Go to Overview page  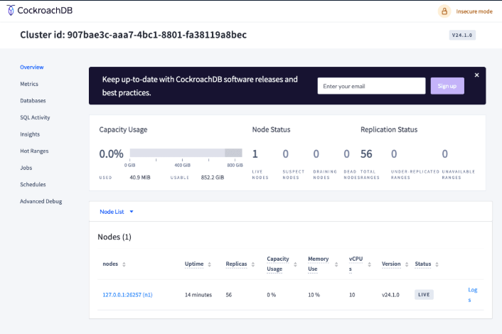click(x=32, y=68)
